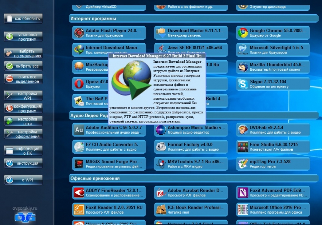Image resolution: width=322 pixels, height=225 pixels.
Task: Click the Bat! mail icon
Action: tap(79, 101)
